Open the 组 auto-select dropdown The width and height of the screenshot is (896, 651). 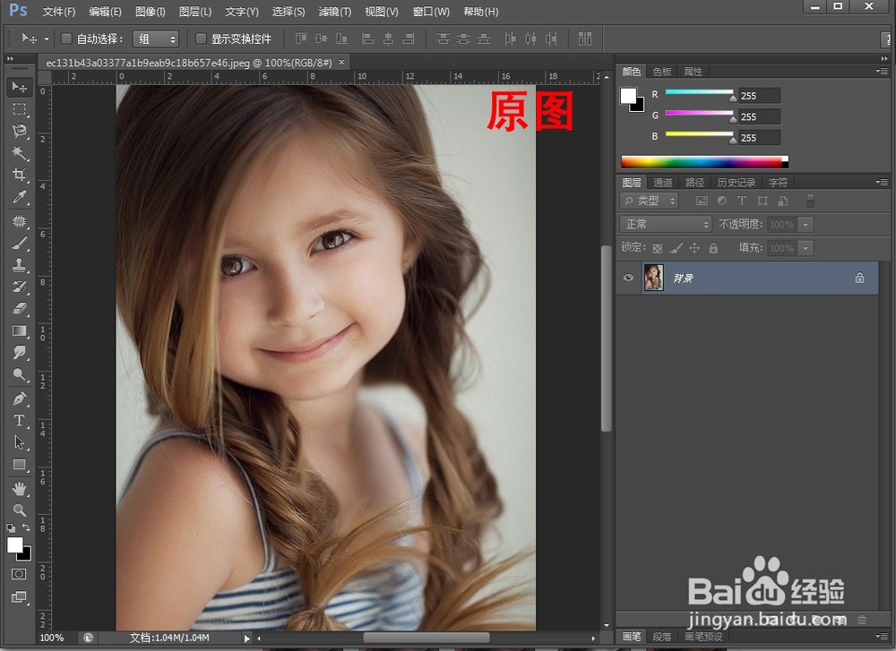pyautogui.click(x=155, y=39)
